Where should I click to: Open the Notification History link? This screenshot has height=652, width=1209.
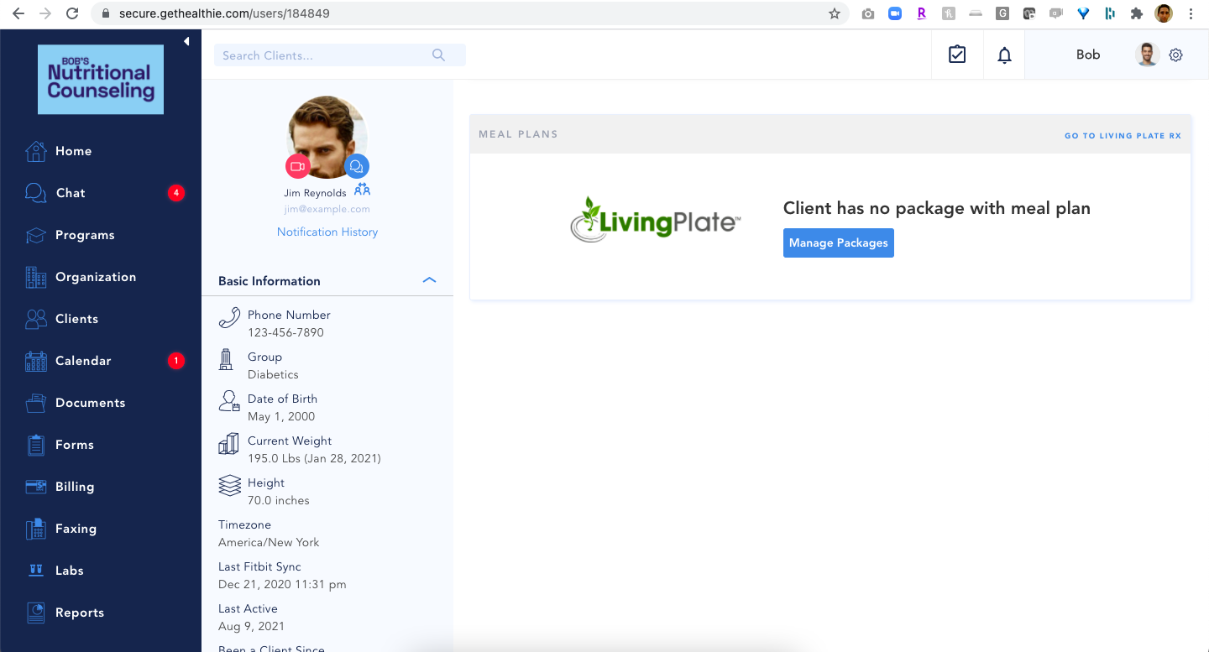[327, 232]
